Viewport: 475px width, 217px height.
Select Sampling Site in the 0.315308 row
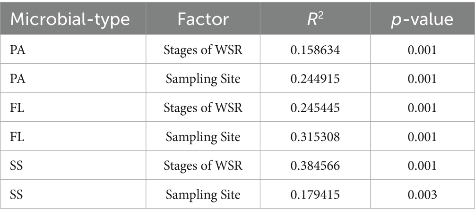point(203,137)
